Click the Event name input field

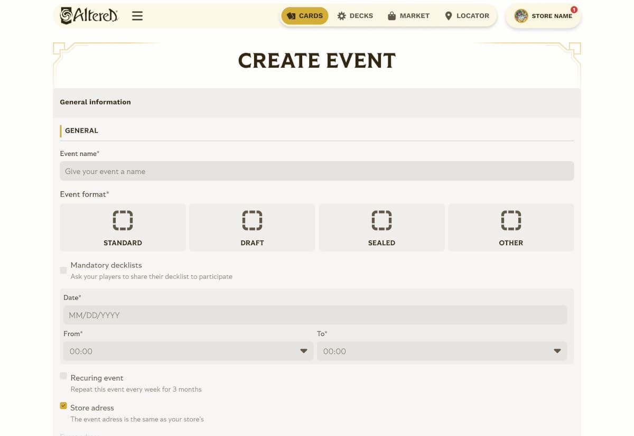coord(317,171)
